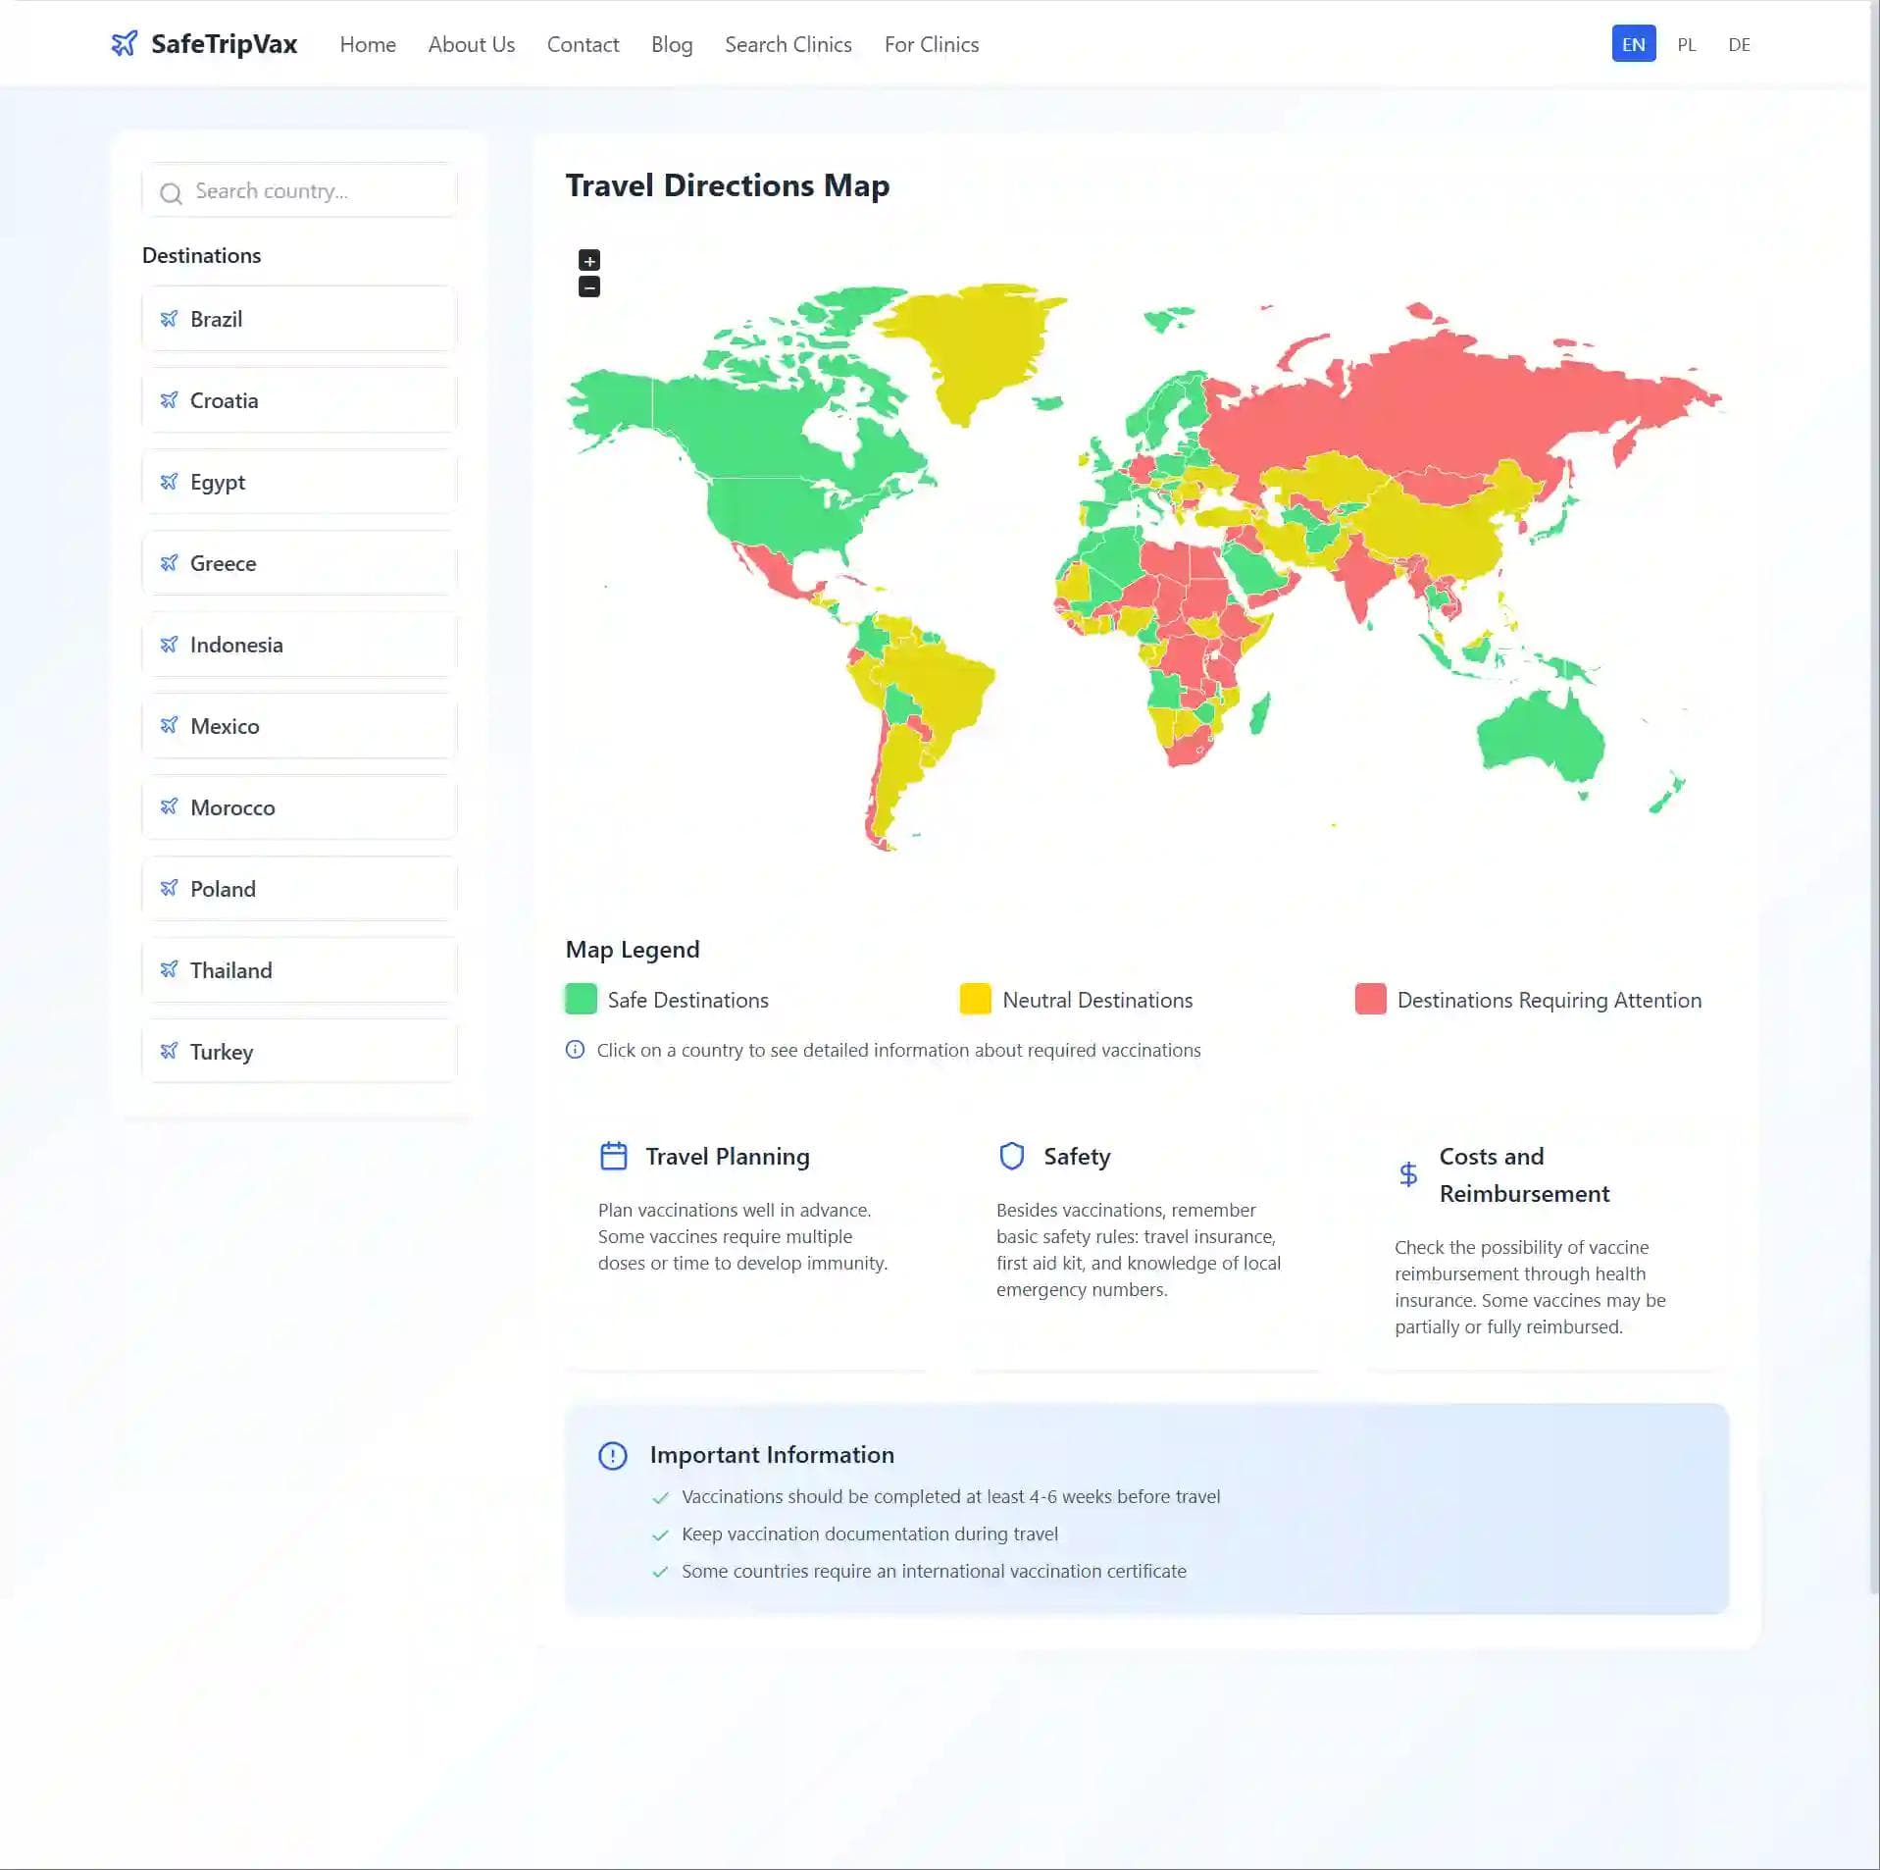Switch language to DE
The height and width of the screenshot is (1870, 1880).
[1739, 45]
